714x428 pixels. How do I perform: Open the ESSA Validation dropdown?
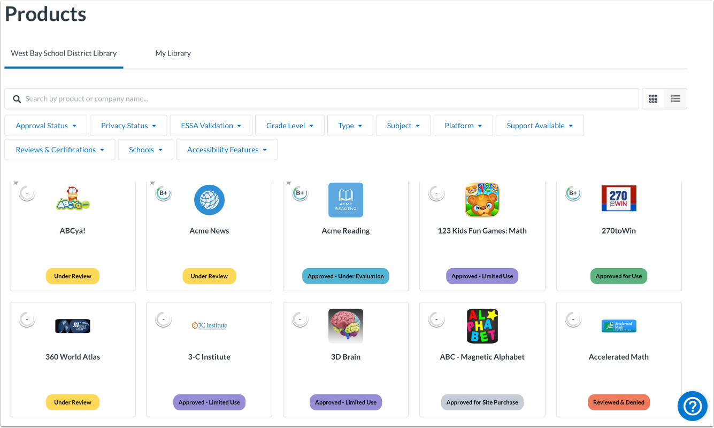pos(211,126)
